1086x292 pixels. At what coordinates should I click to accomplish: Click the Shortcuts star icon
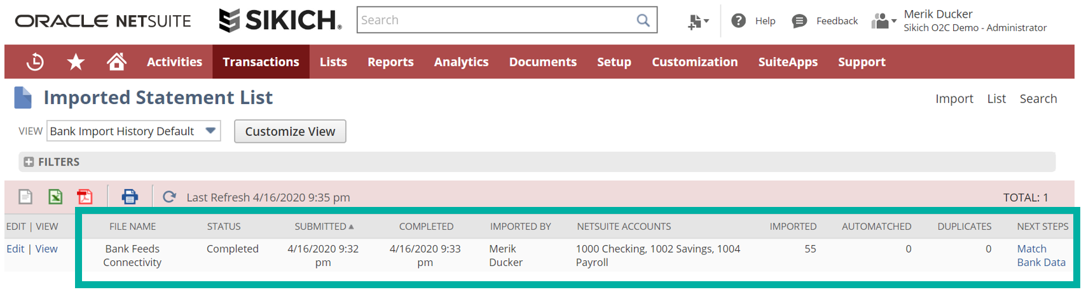(76, 62)
